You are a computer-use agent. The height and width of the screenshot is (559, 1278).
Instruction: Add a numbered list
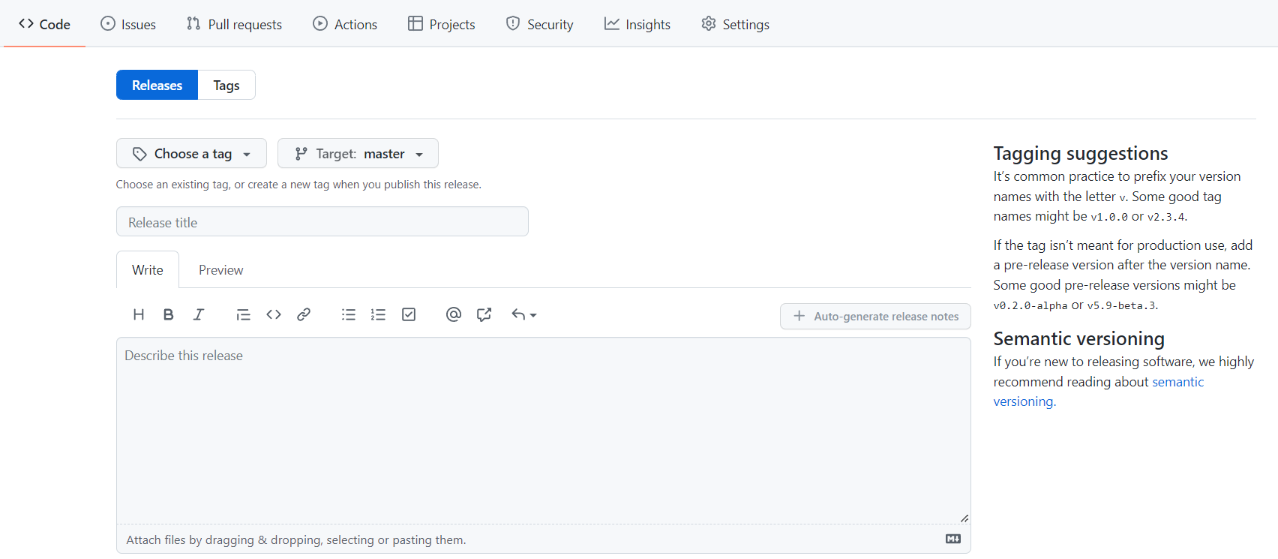[379, 314]
